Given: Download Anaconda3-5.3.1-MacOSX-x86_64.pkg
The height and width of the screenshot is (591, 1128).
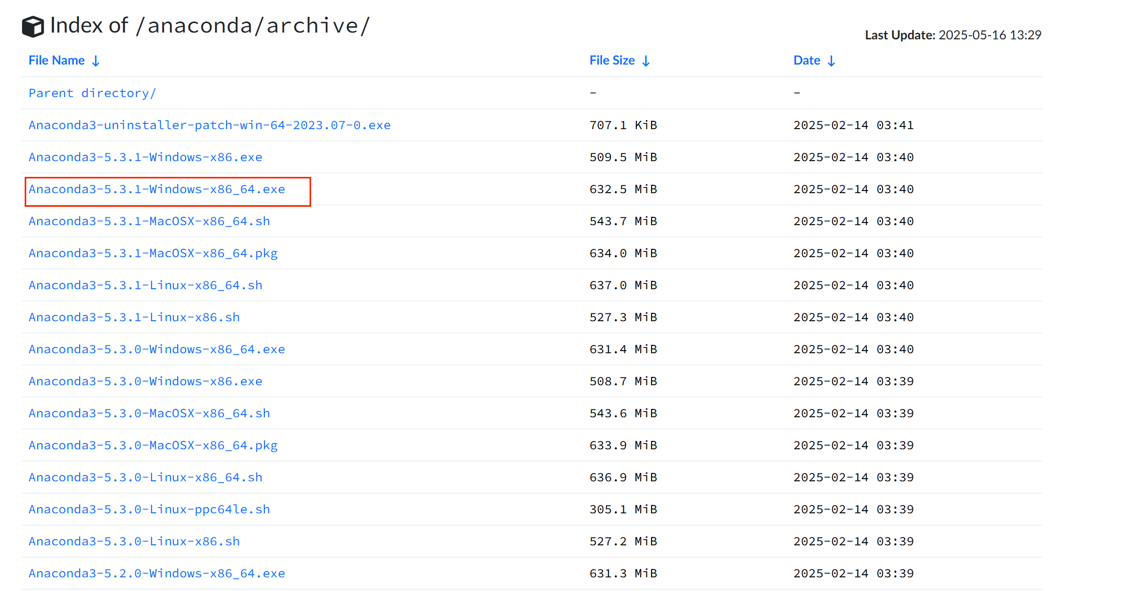Looking at the screenshot, I should tap(153, 253).
